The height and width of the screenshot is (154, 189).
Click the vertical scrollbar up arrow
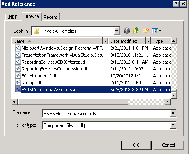click(174, 41)
